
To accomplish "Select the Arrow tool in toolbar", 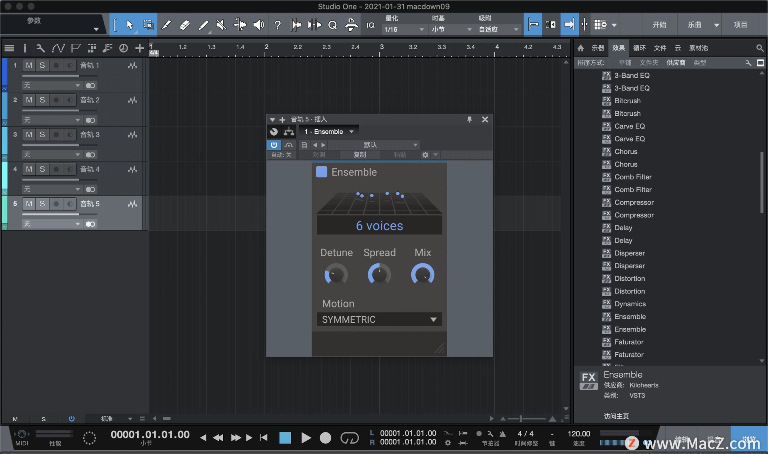I will [x=130, y=25].
